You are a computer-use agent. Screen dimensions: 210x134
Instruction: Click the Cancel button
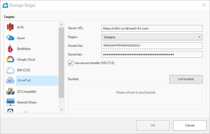(190, 125)
